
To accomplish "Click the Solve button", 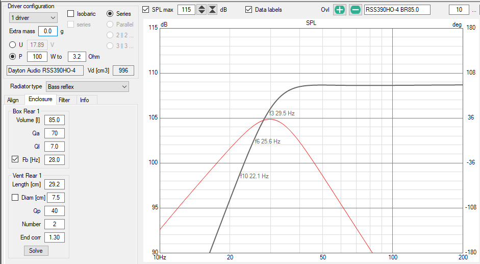I will (36, 251).
